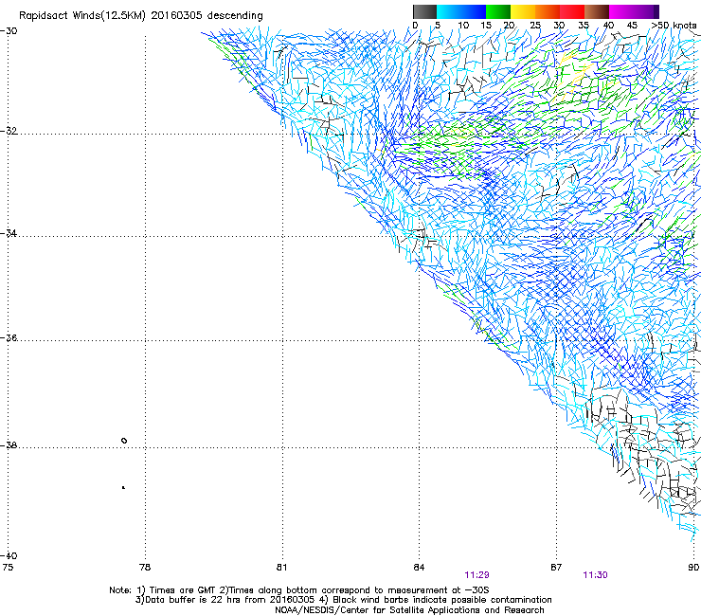
Task: Click the longitude axis label '75'
Action: [x=8, y=568]
